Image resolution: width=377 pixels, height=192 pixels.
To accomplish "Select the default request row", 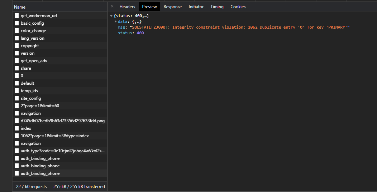I will (x=60, y=83).
